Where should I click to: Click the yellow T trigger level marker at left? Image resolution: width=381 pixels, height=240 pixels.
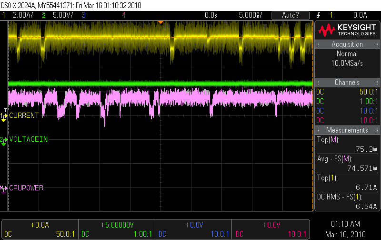[x=5, y=110]
